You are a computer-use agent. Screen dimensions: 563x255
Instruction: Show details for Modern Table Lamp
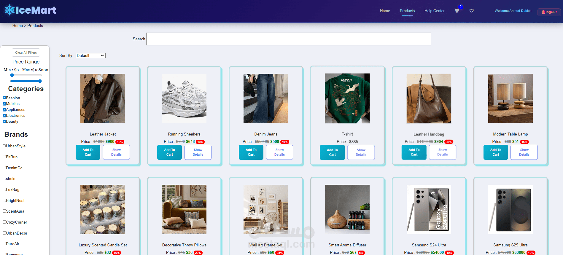(524, 152)
